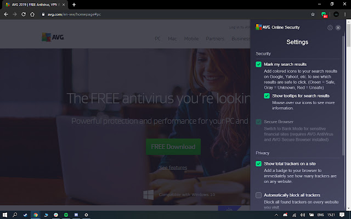Toggle Show total trackers on a site
Image resolution: width=351 pixels, height=219 pixels.
pyautogui.click(x=259, y=164)
